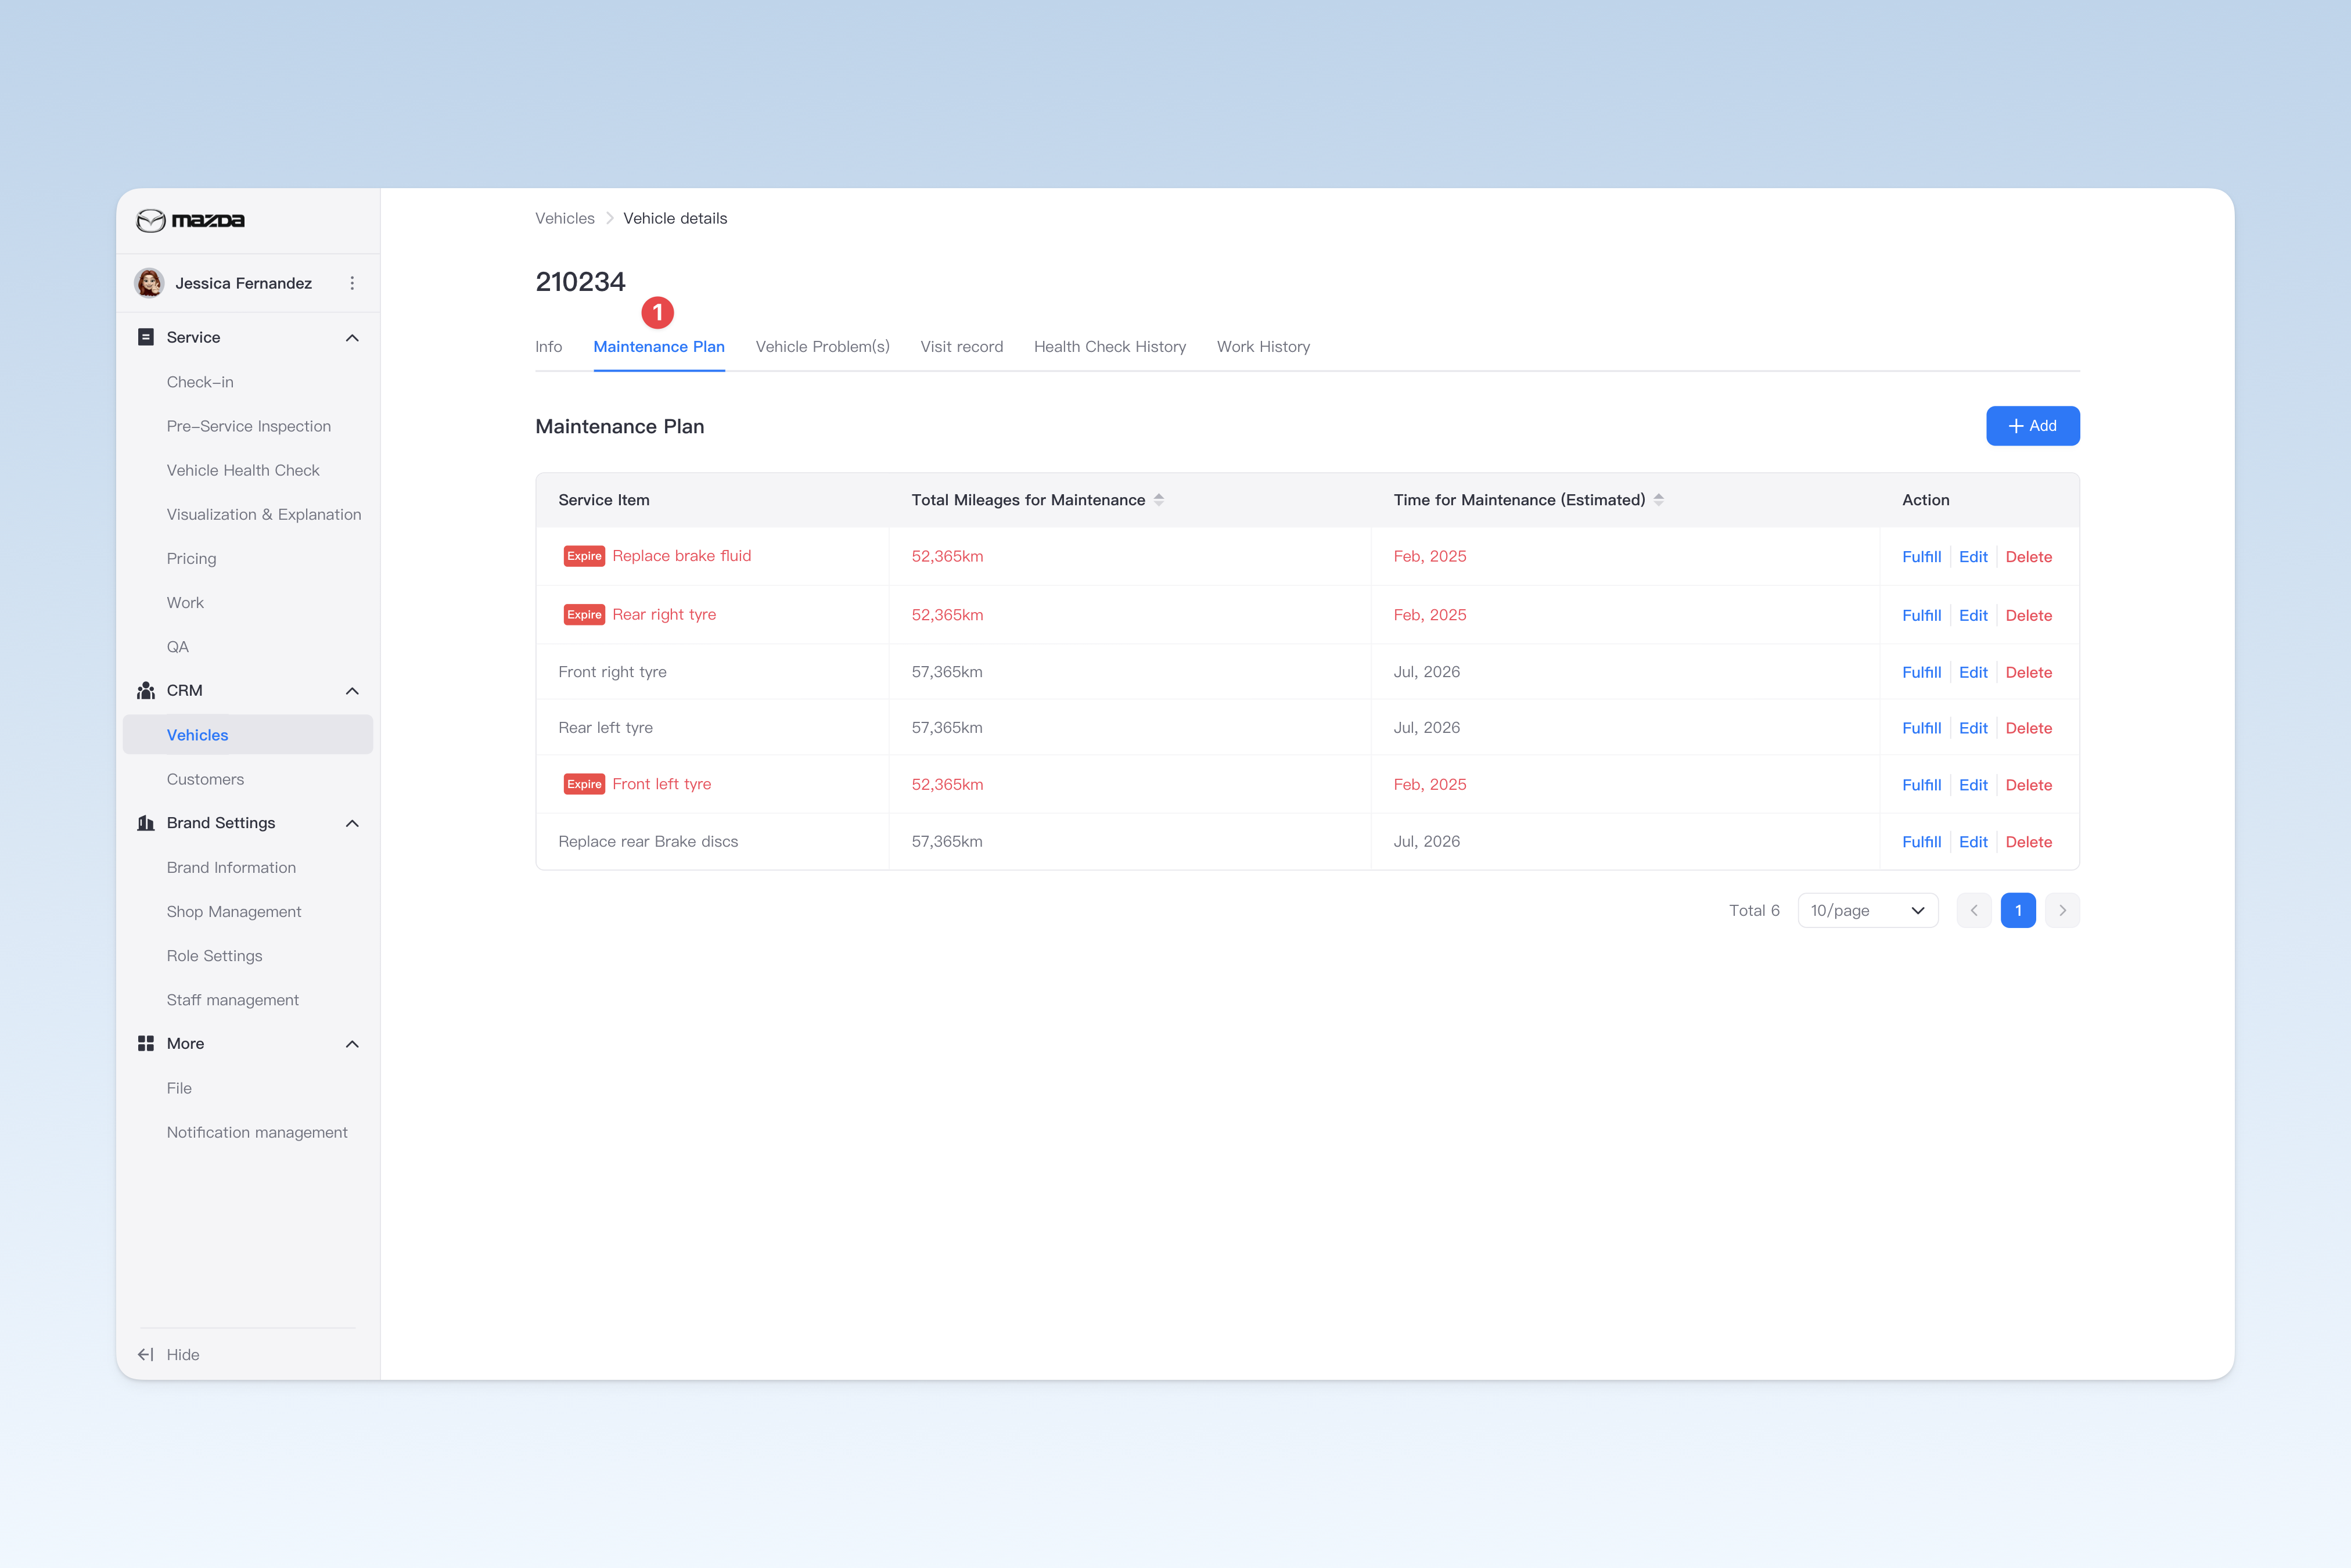
Task: Open Notification management
Action: 257,1132
